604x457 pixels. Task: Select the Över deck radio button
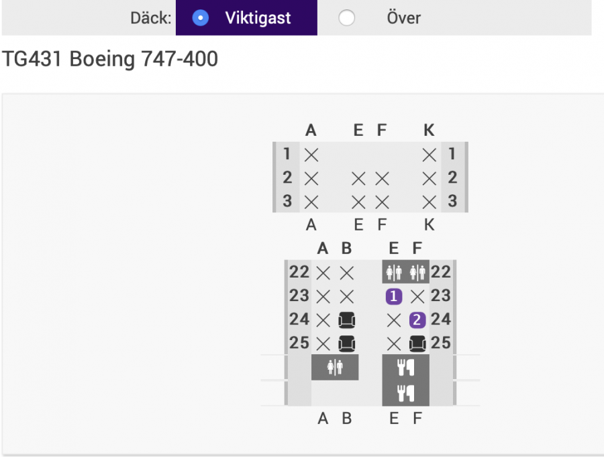[346, 18]
